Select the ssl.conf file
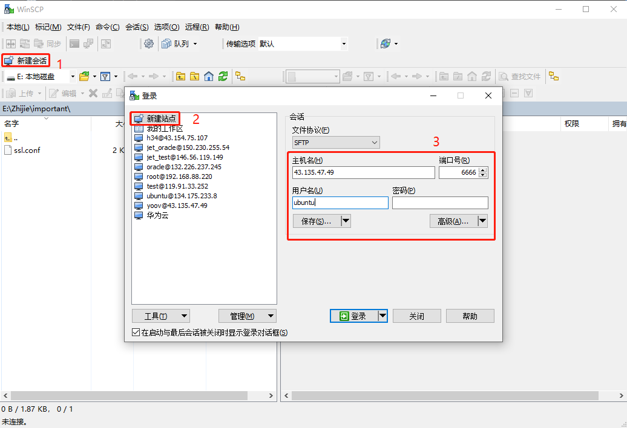627x428 pixels. click(27, 150)
